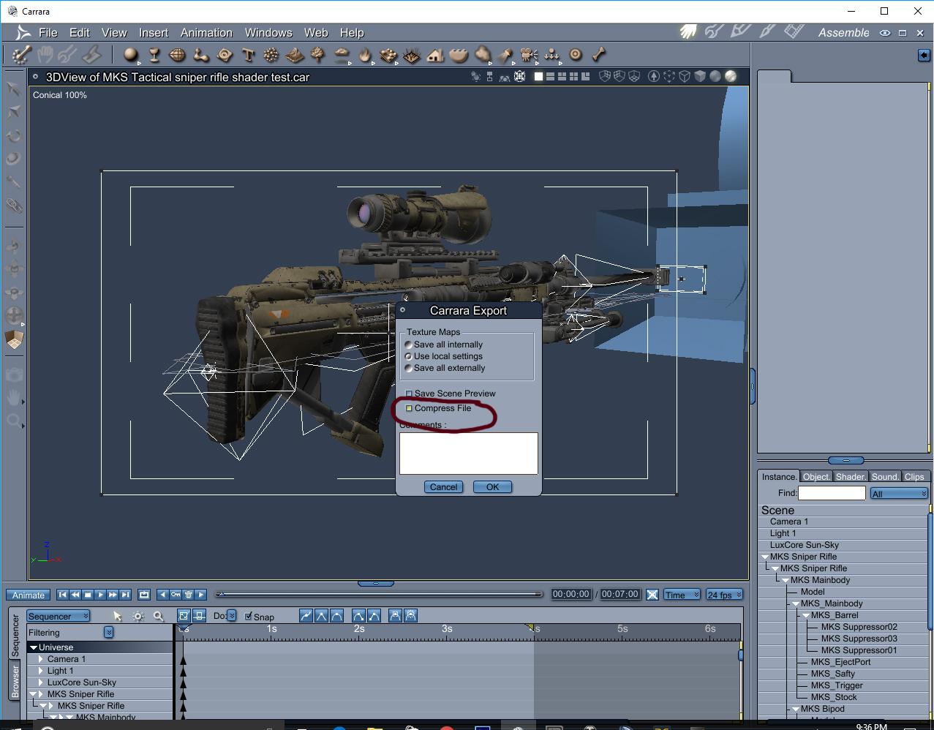Insert a camera using the camera icon
Image resolution: width=934 pixels, height=730 pixels.
(528, 55)
